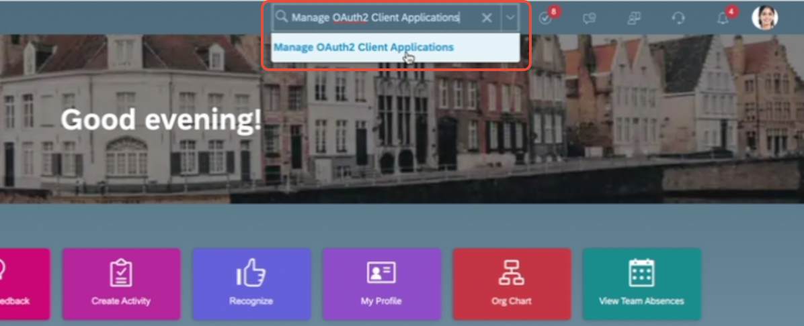Open the Create Activity tile
The width and height of the screenshot is (804, 326).
click(122, 284)
